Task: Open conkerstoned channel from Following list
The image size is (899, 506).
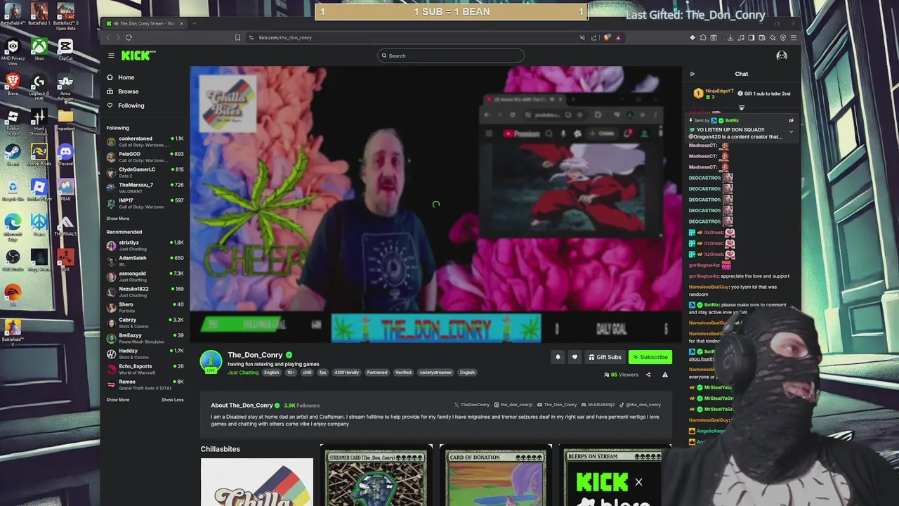Action: pos(145,141)
